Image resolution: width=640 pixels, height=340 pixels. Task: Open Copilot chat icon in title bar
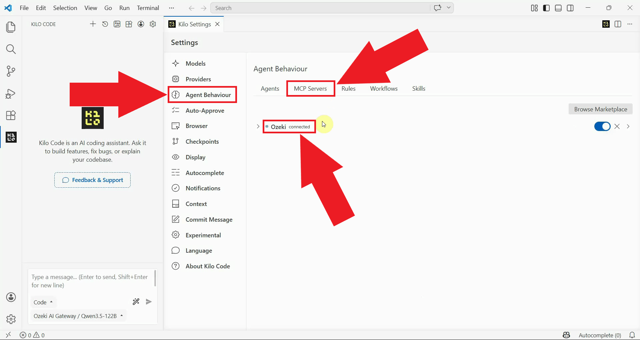438,8
